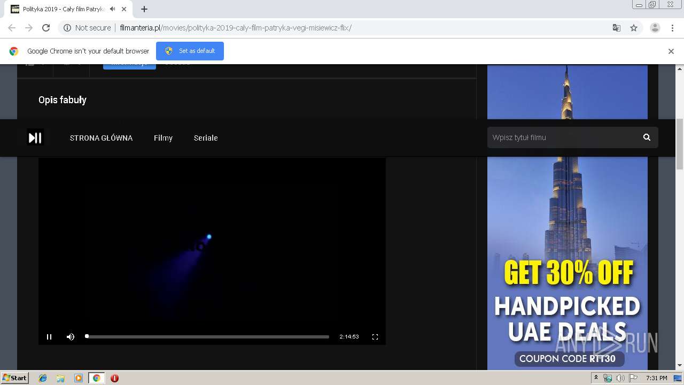Pause the video player
Image resolution: width=684 pixels, height=385 pixels.
pos(49,337)
